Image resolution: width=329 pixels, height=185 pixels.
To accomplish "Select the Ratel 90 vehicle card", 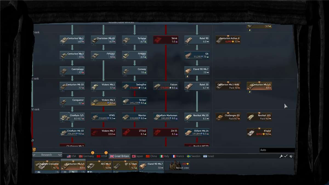I will coord(197,40).
